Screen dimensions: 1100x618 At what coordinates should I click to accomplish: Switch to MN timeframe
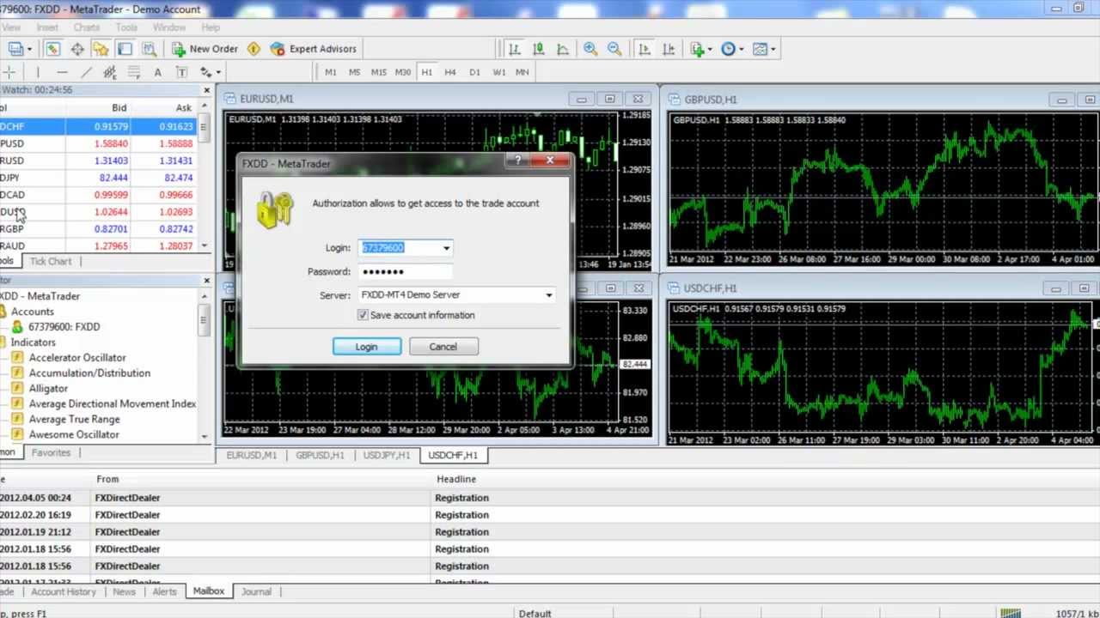pyautogui.click(x=522, y=72)
